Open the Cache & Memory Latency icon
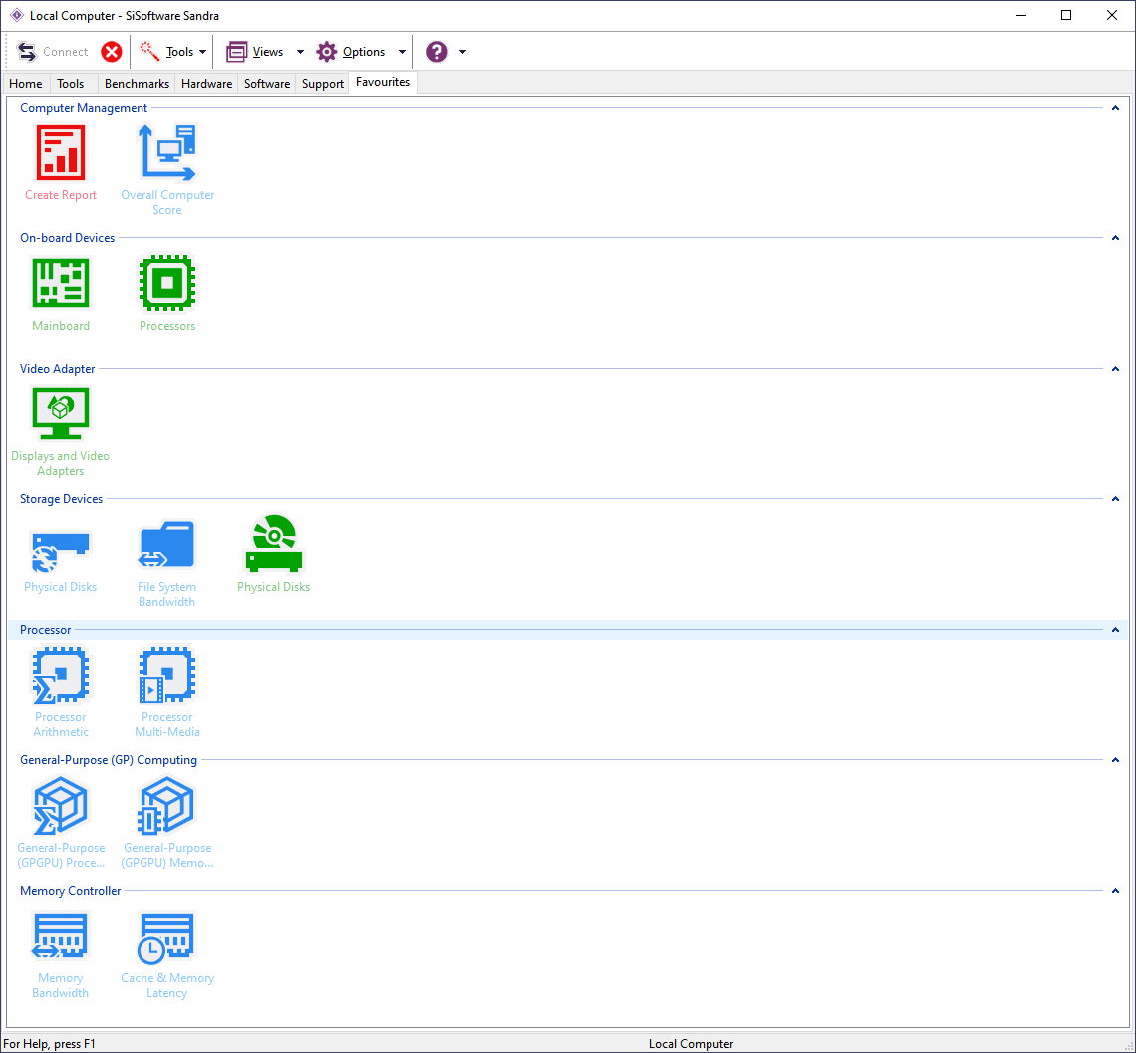This screenshot has width=1136, height=1053. [x=167, y=937]
